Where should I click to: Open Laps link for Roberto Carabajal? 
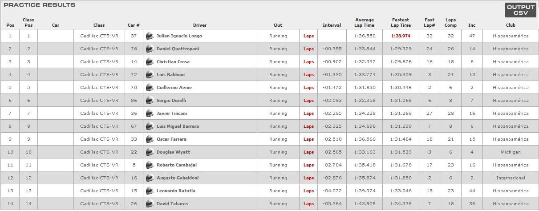[x=308, y=165]
